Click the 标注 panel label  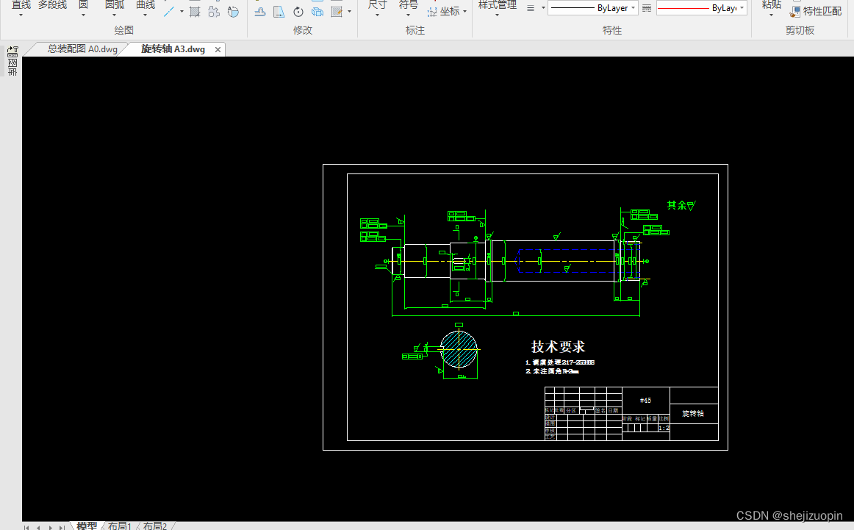415,30
